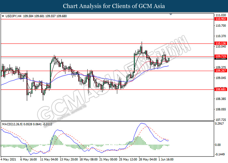Click the 111.030 price axis value
The height and width of the screenshot is (163, 228).
pyautogui.click(x=221, y=15)
